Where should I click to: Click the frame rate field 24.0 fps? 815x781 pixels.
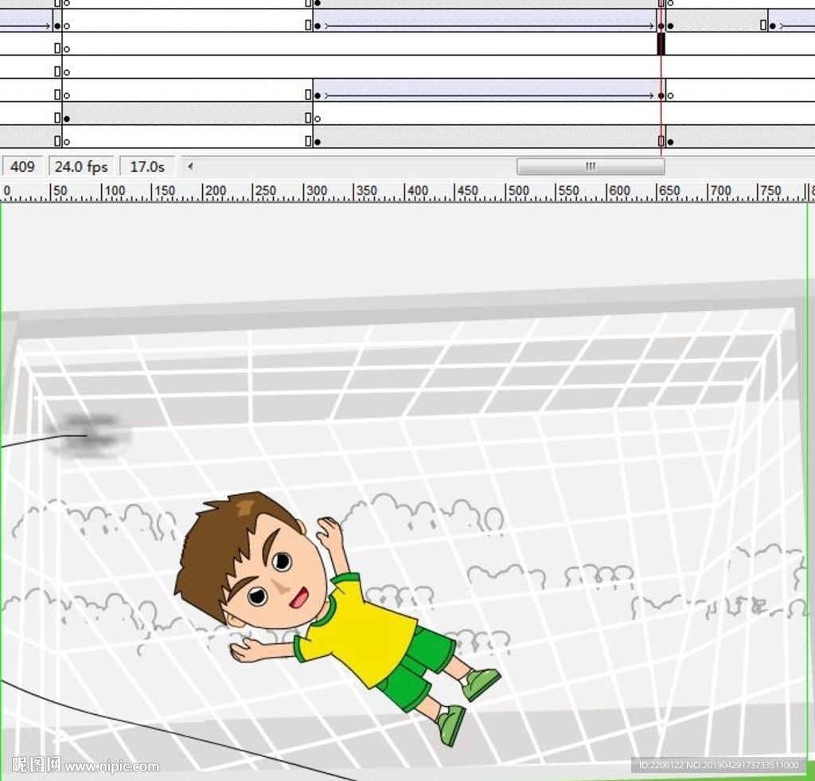pos(81,167)
